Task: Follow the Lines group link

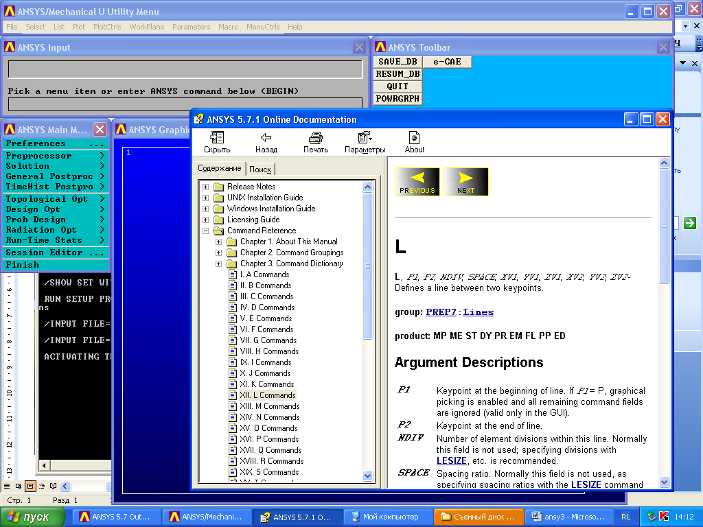Action: pos(479,312)
